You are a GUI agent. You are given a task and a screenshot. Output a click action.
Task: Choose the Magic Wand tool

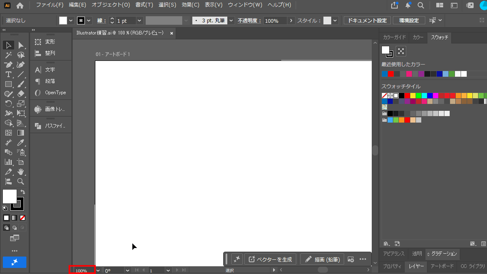pos(9,55)
